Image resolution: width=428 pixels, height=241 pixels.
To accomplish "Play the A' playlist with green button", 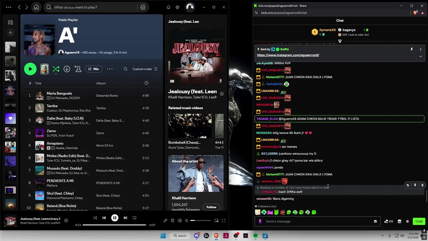I will pos(30,69).
